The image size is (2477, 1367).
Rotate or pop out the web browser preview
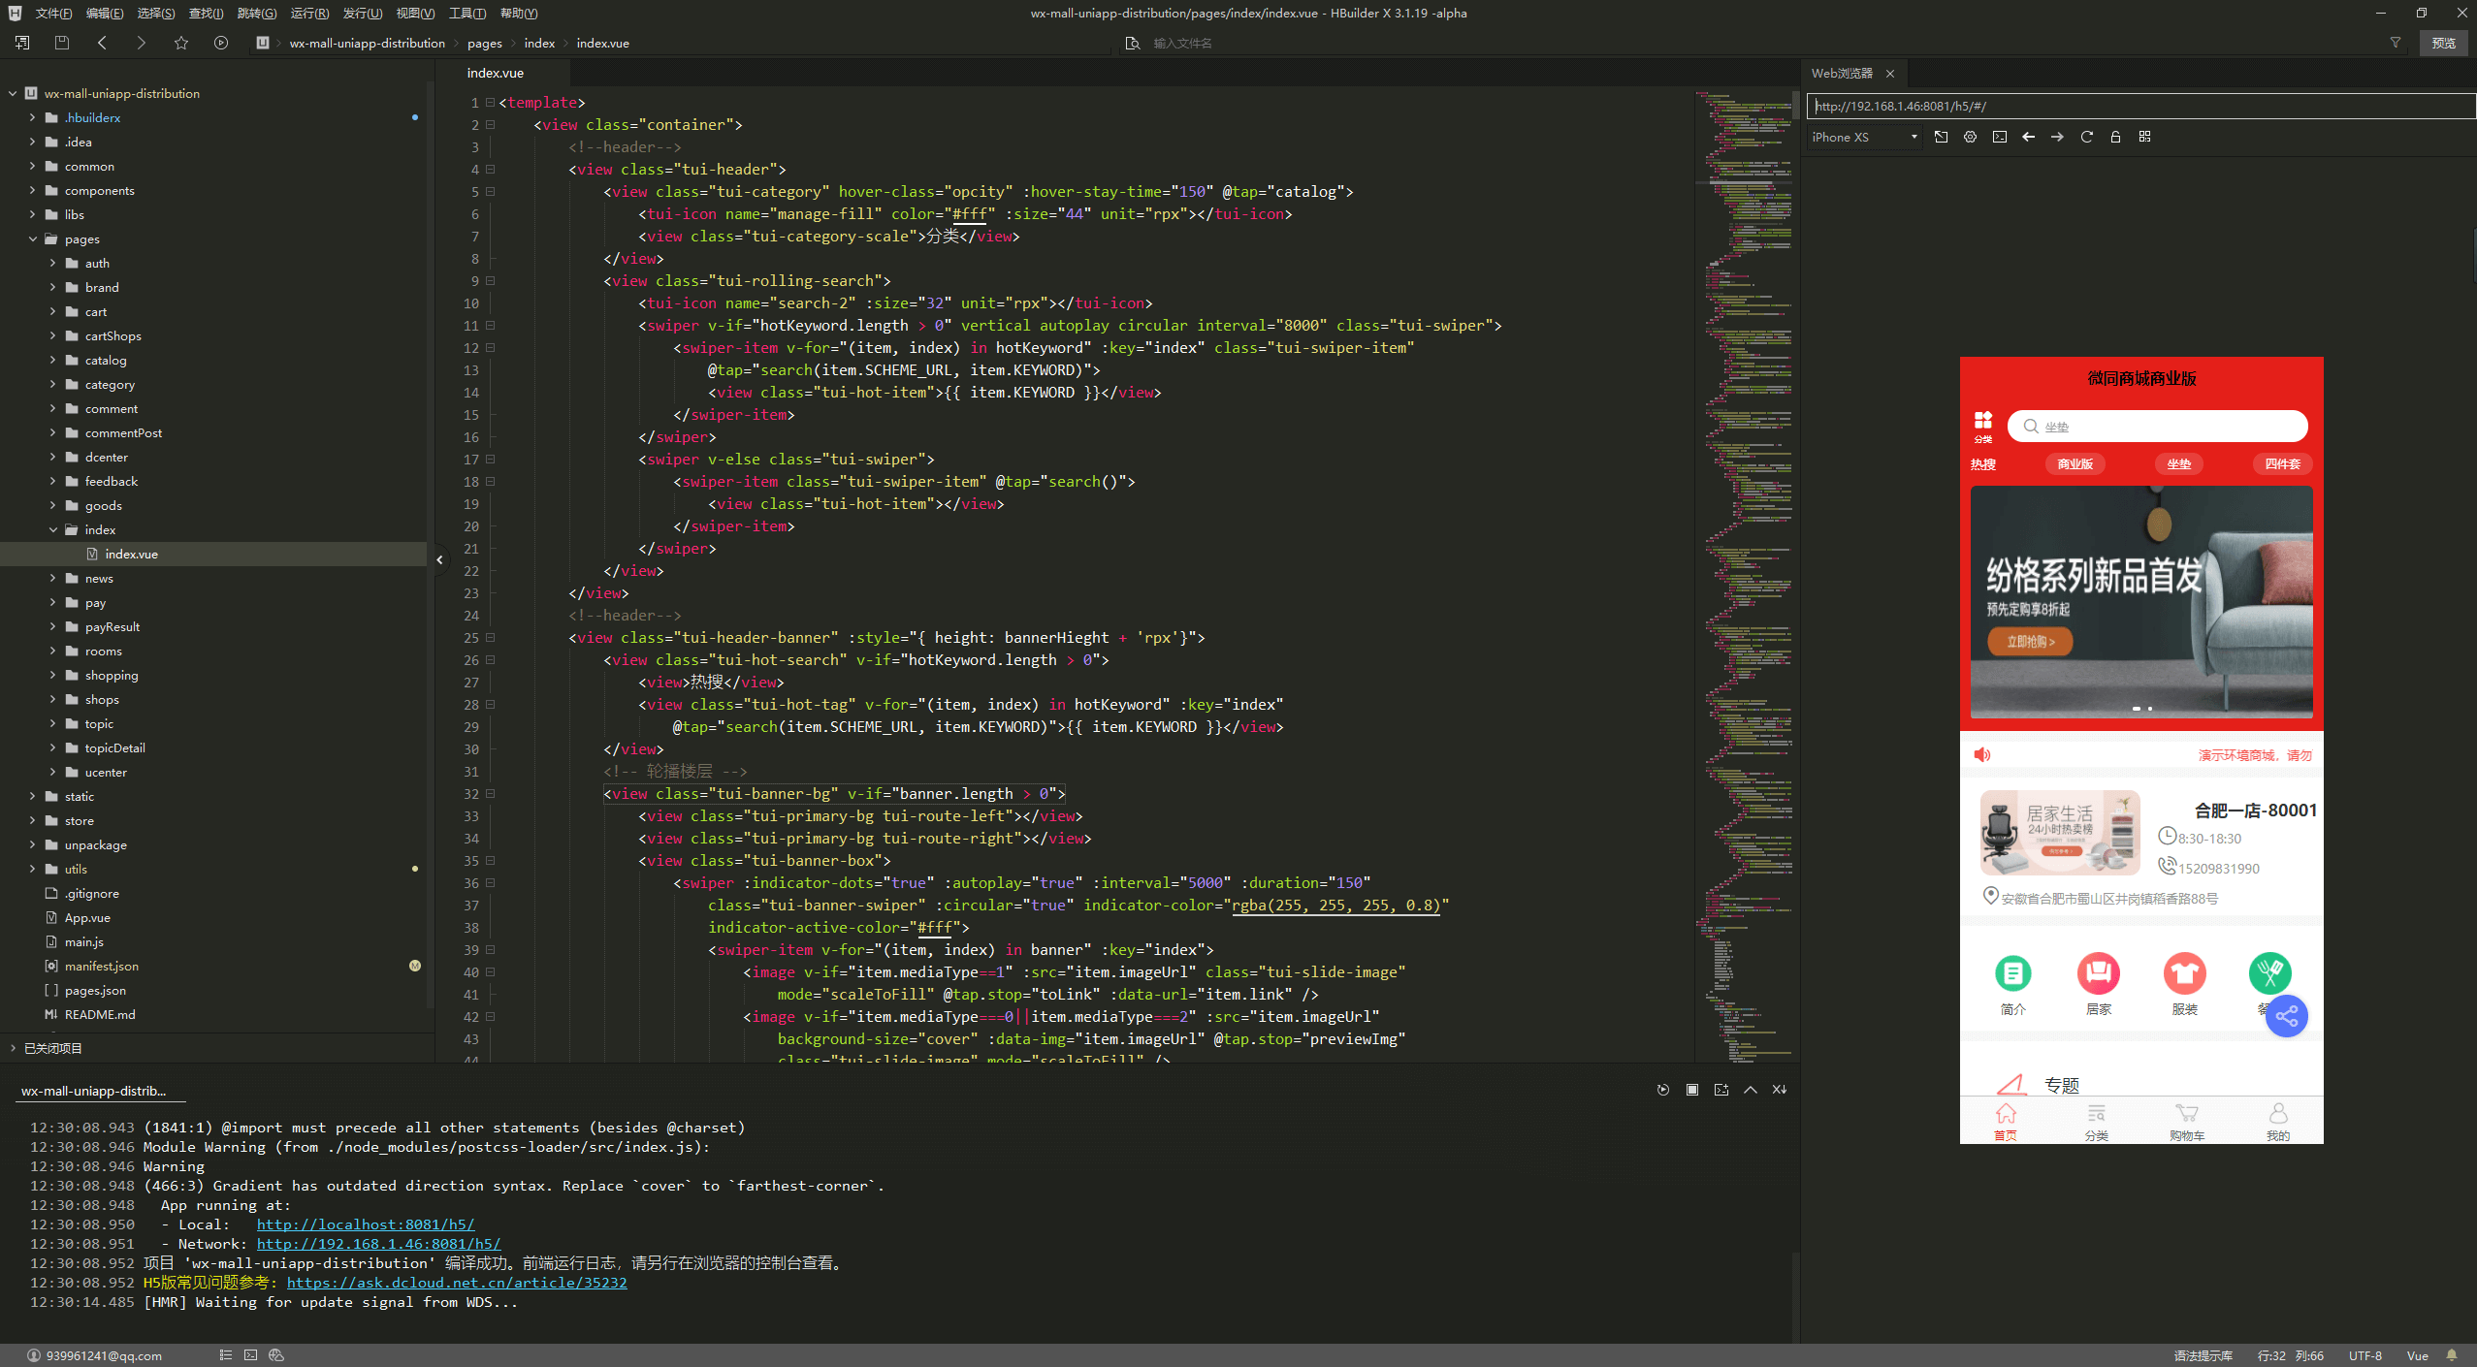click(x=1941, y=137)
